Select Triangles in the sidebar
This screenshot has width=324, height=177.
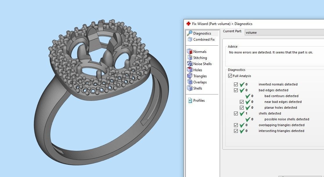(x=200, y=76)
